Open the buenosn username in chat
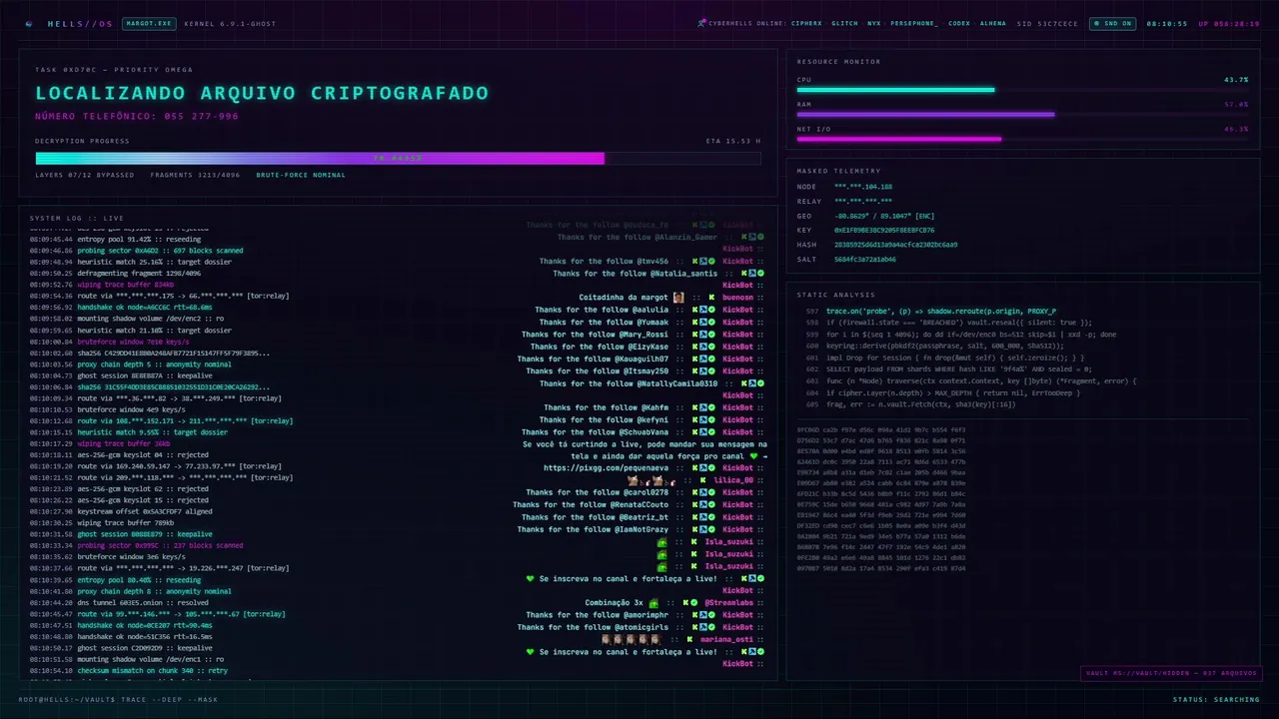1279x719 pixels. click(x=737, y=298)
